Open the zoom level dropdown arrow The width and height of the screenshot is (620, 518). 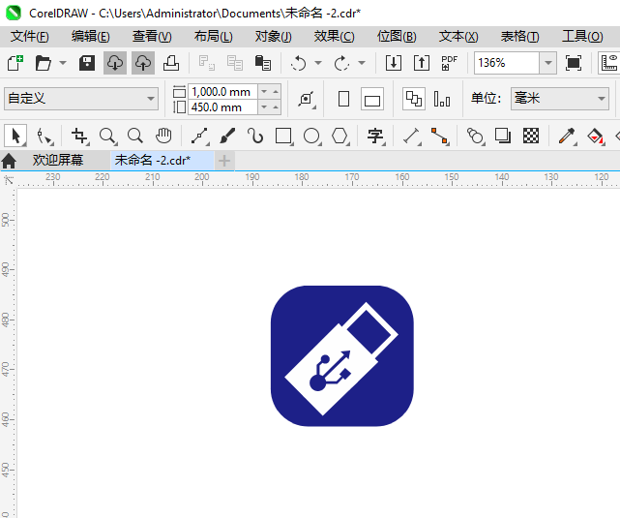(548, 63)
